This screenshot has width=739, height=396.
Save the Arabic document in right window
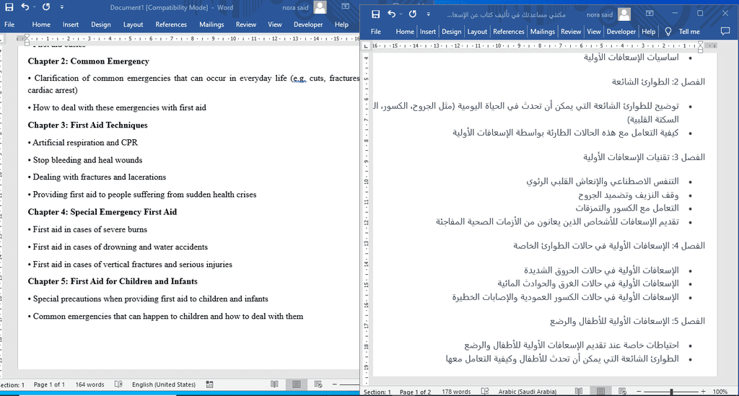click(x=375, y=14)
